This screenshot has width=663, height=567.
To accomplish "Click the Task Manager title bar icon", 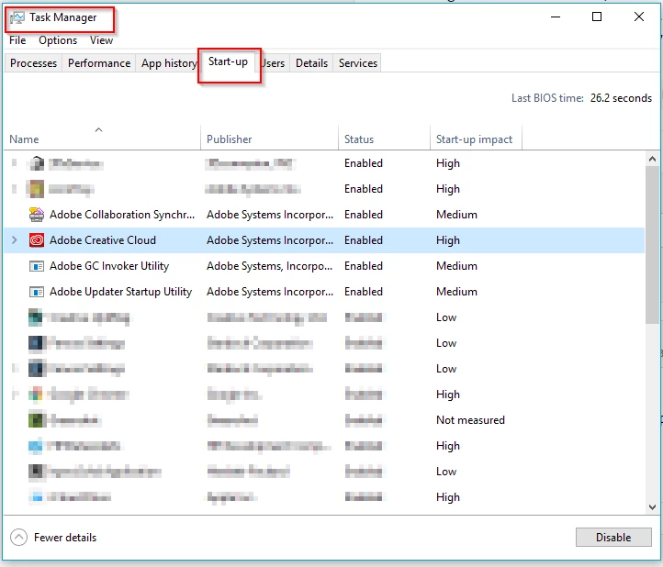I will point(17,17).
